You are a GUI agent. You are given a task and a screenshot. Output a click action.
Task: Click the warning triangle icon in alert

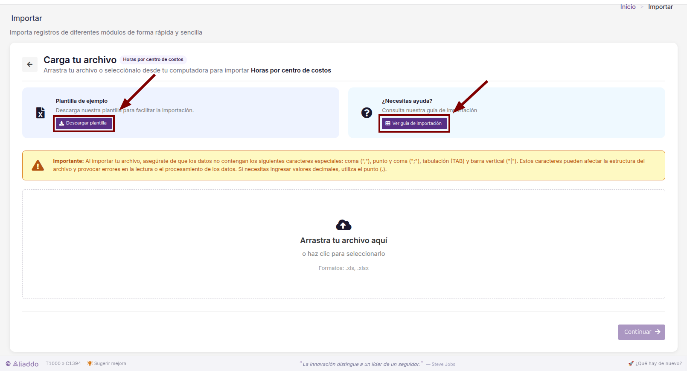coord(38,165)
